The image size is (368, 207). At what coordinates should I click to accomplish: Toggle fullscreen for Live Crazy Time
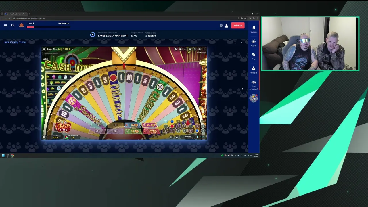tap(235, 43)
